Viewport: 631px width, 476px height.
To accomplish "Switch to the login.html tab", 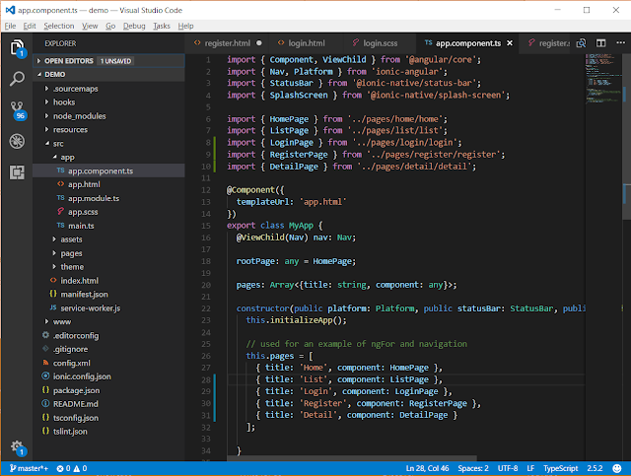I will coord(306,43).
